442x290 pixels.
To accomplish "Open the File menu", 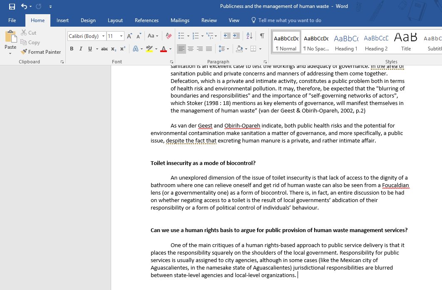I will point(12,20).
